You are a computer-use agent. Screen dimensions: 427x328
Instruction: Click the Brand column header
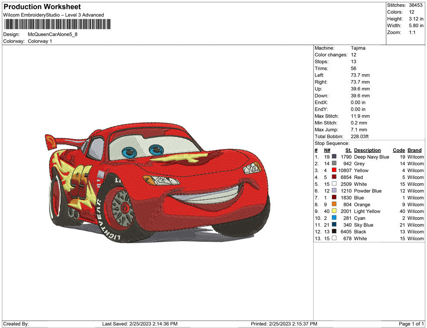414,150
